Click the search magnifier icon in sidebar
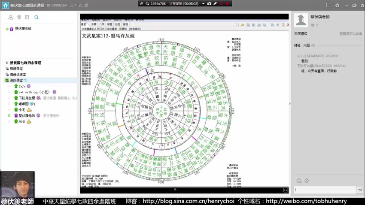This screenshot has height=205, width=365. point(36,17)
